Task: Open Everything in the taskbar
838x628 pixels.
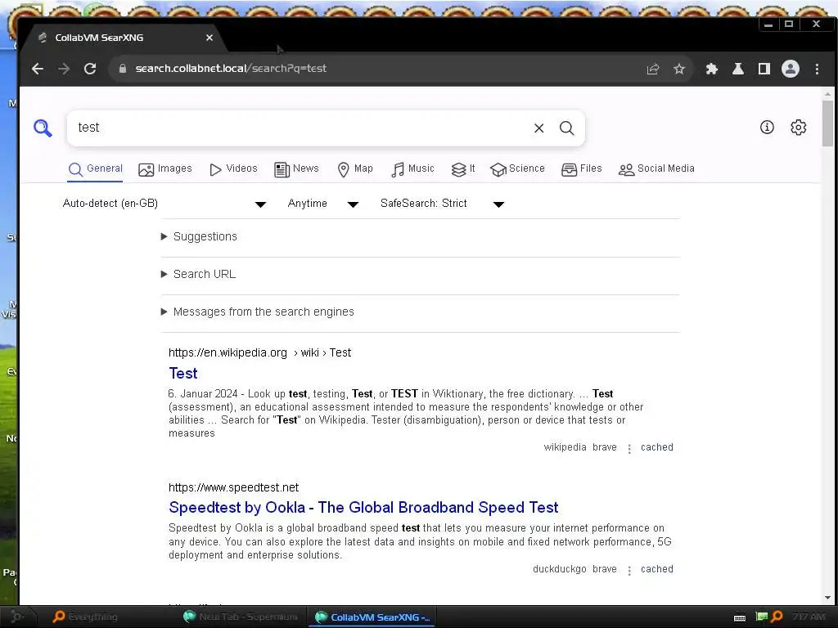Action: 85,617
